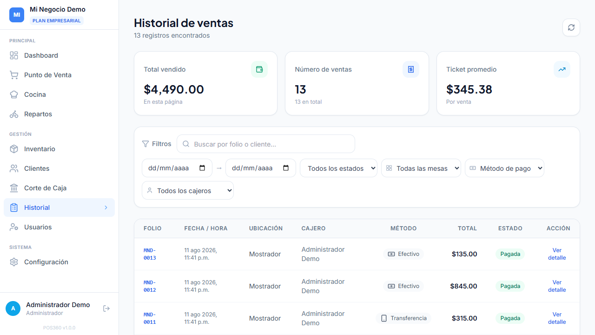The width and height of the screenshot is (595, 335).
Task: Go to Corte de Caja
Action: (x=59, y=188)
